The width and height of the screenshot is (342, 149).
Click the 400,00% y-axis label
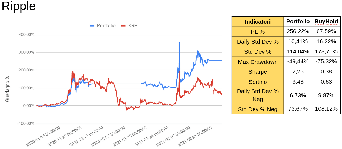pos(26,35)
